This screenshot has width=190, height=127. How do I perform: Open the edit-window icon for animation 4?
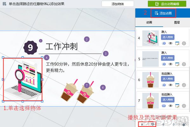click(x=177, y=43)
